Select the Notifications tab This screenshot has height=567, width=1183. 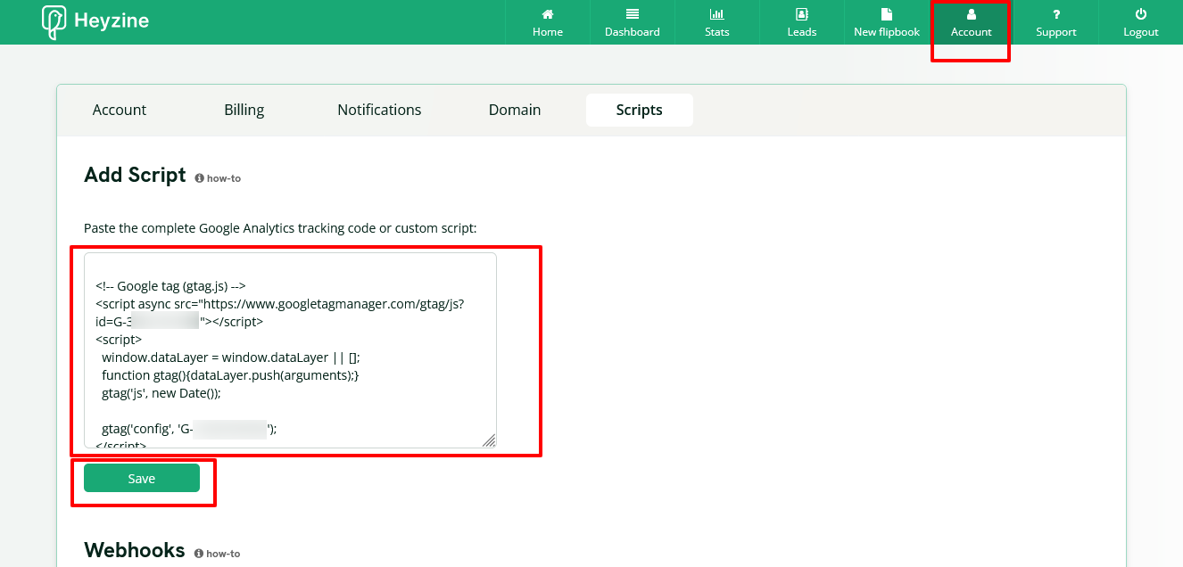[379, 110]
